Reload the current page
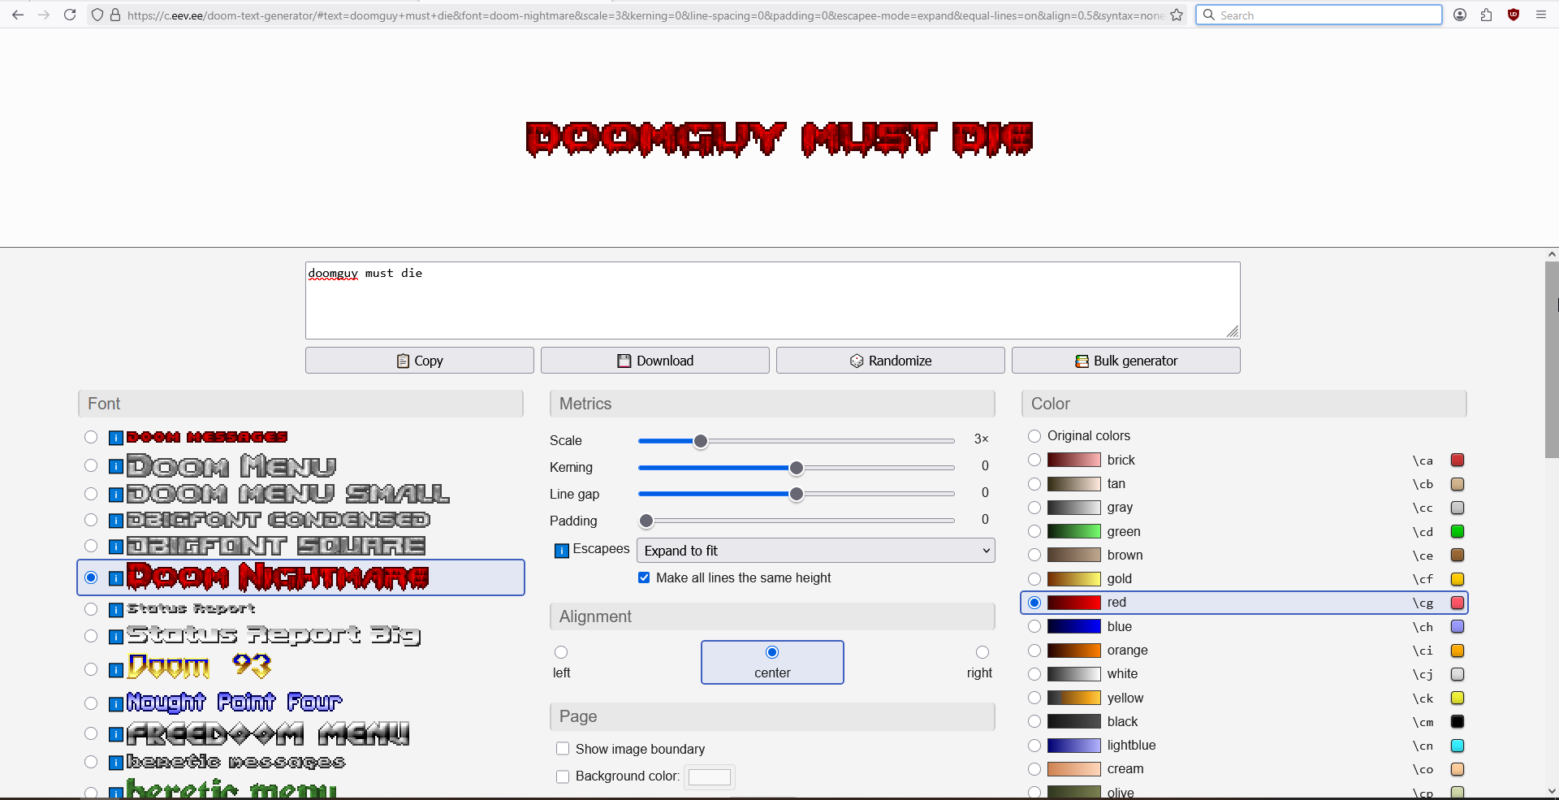 click(70, 15)
